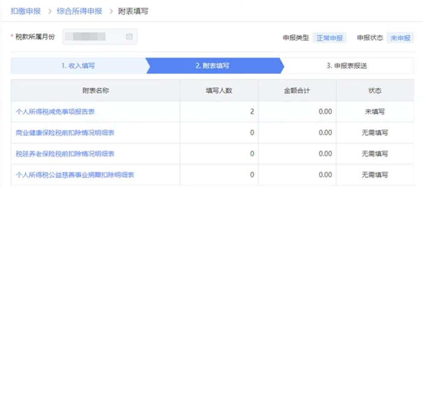Open 个人所得税减免事项报告表
Viewport: 426px width, 394px height.
[55, 112]
